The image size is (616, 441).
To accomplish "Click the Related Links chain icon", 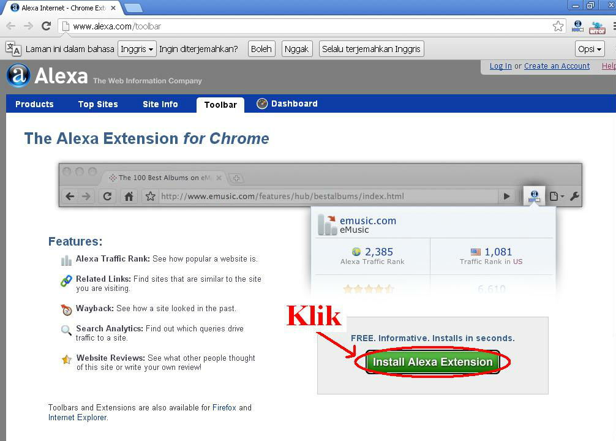I will click(66, 281).
